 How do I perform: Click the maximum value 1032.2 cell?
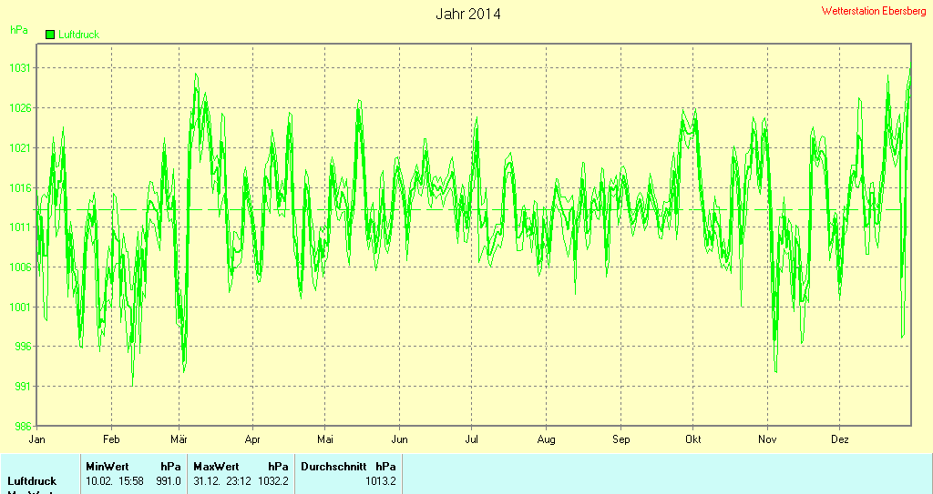[273, 481]
